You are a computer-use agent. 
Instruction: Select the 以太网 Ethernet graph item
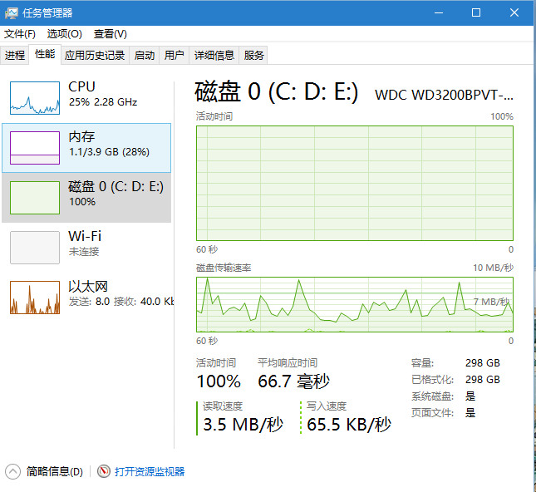coord(35,297)
